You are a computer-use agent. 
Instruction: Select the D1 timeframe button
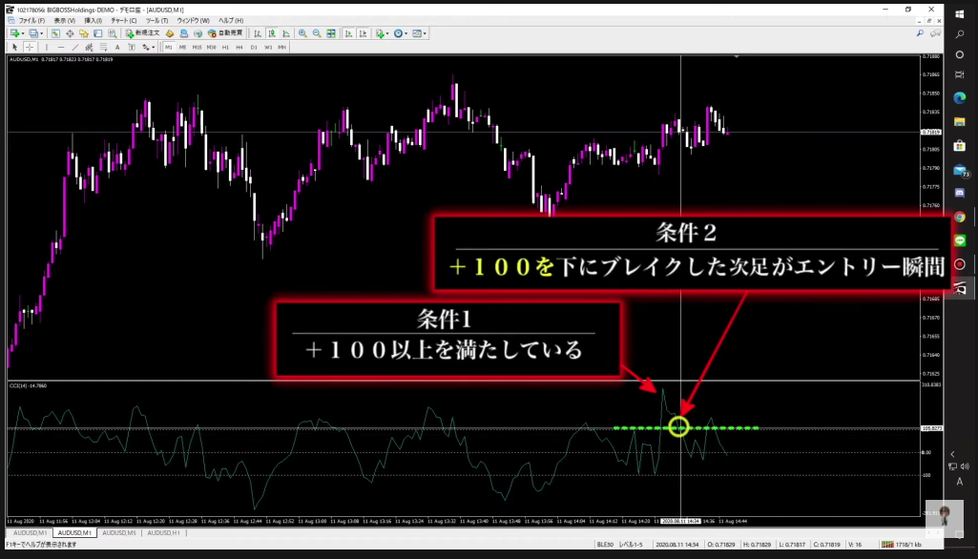coord(254,48)
